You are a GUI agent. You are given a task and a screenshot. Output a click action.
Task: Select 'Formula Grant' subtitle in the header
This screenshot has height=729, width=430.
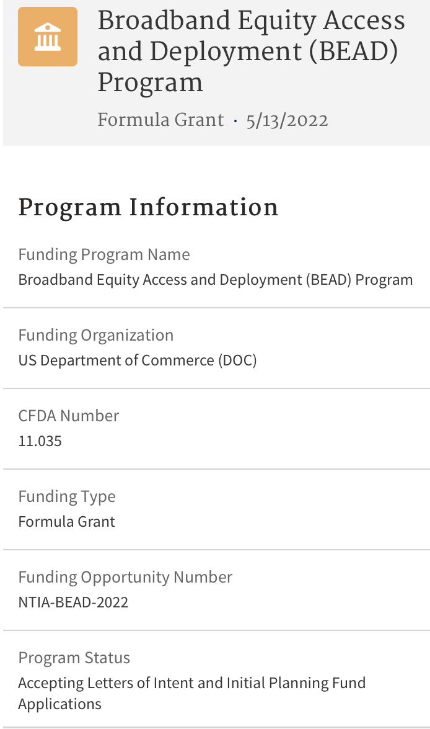point(160,119)
